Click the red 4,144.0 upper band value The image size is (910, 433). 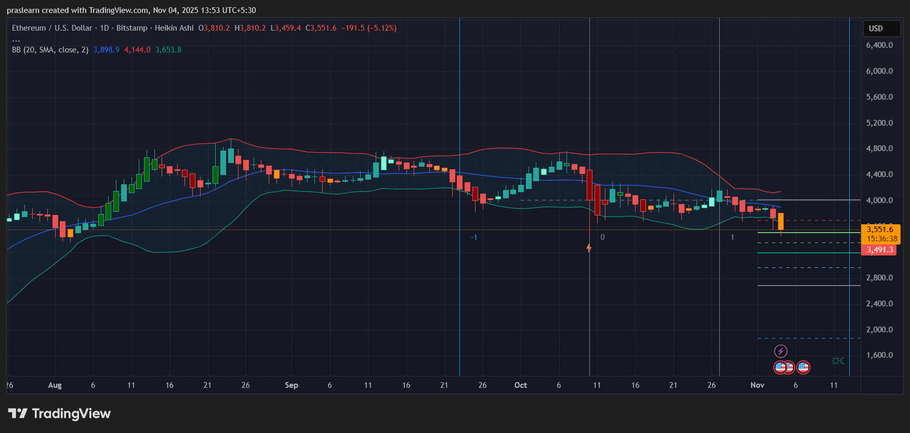pyautogui.click(x=137, y=50)
